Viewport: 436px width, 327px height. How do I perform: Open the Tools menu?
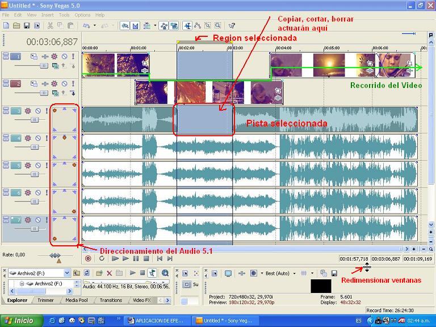pyautogui.click(x=64, y=15)
